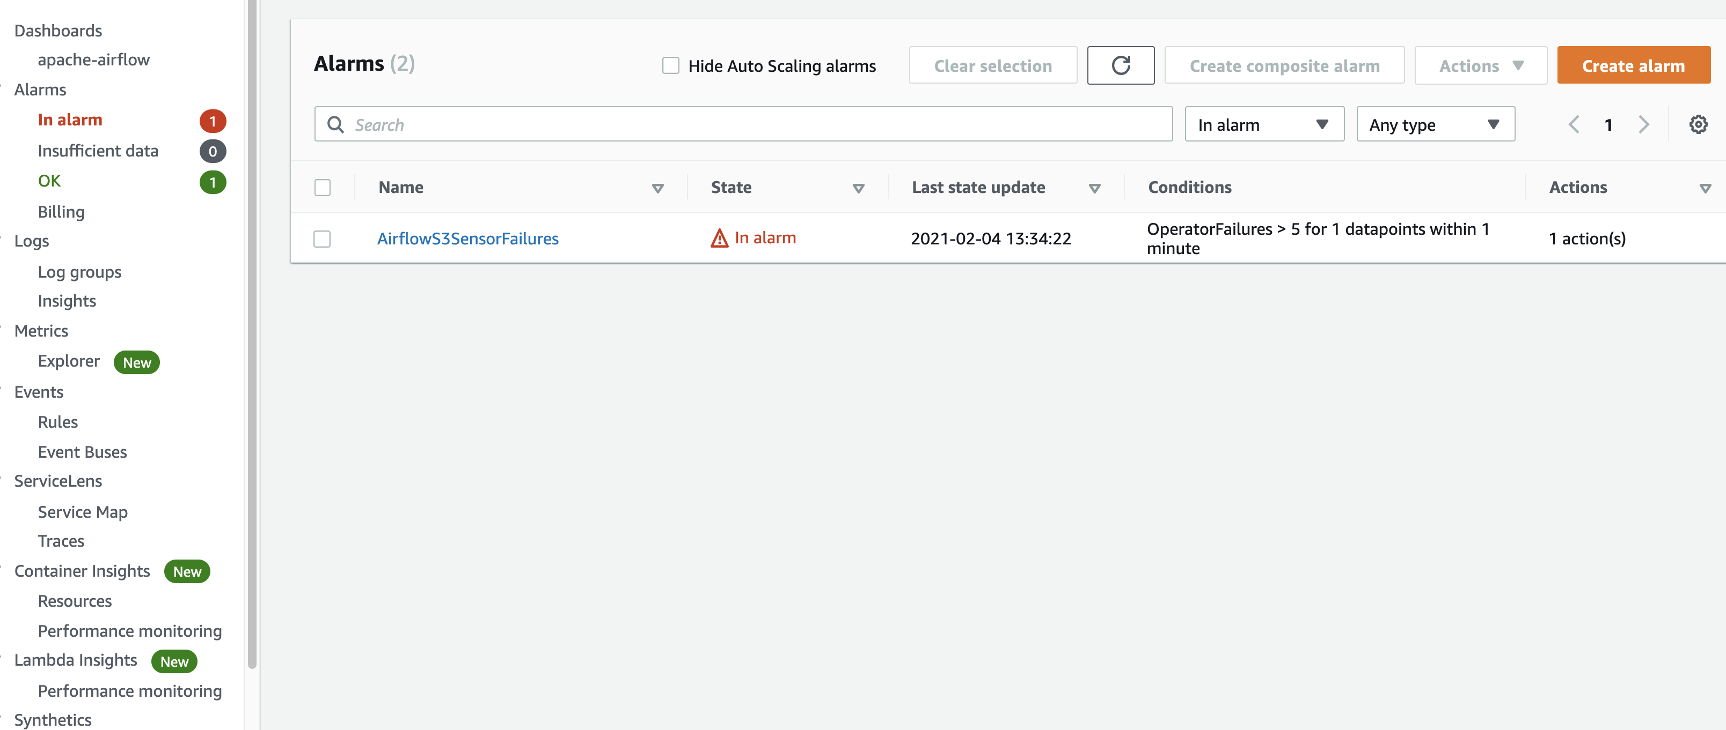Go to previous page arrow
The image size is (1726, 730).
point(1574,124)
